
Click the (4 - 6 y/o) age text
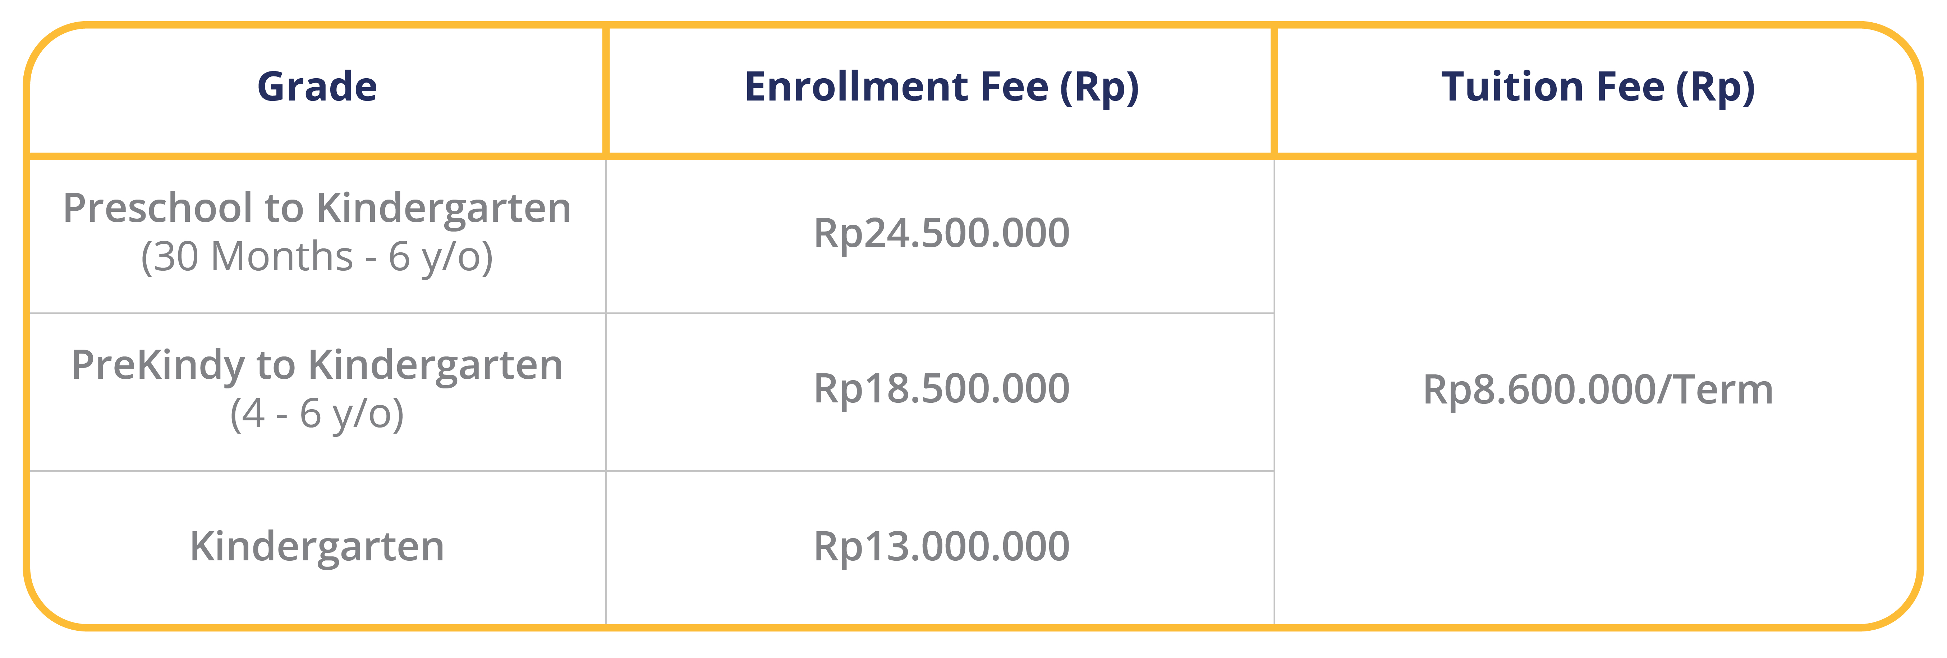[317, 414]
